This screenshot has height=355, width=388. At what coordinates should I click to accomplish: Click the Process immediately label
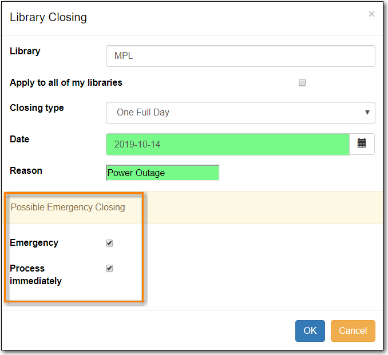pos(35,274)
